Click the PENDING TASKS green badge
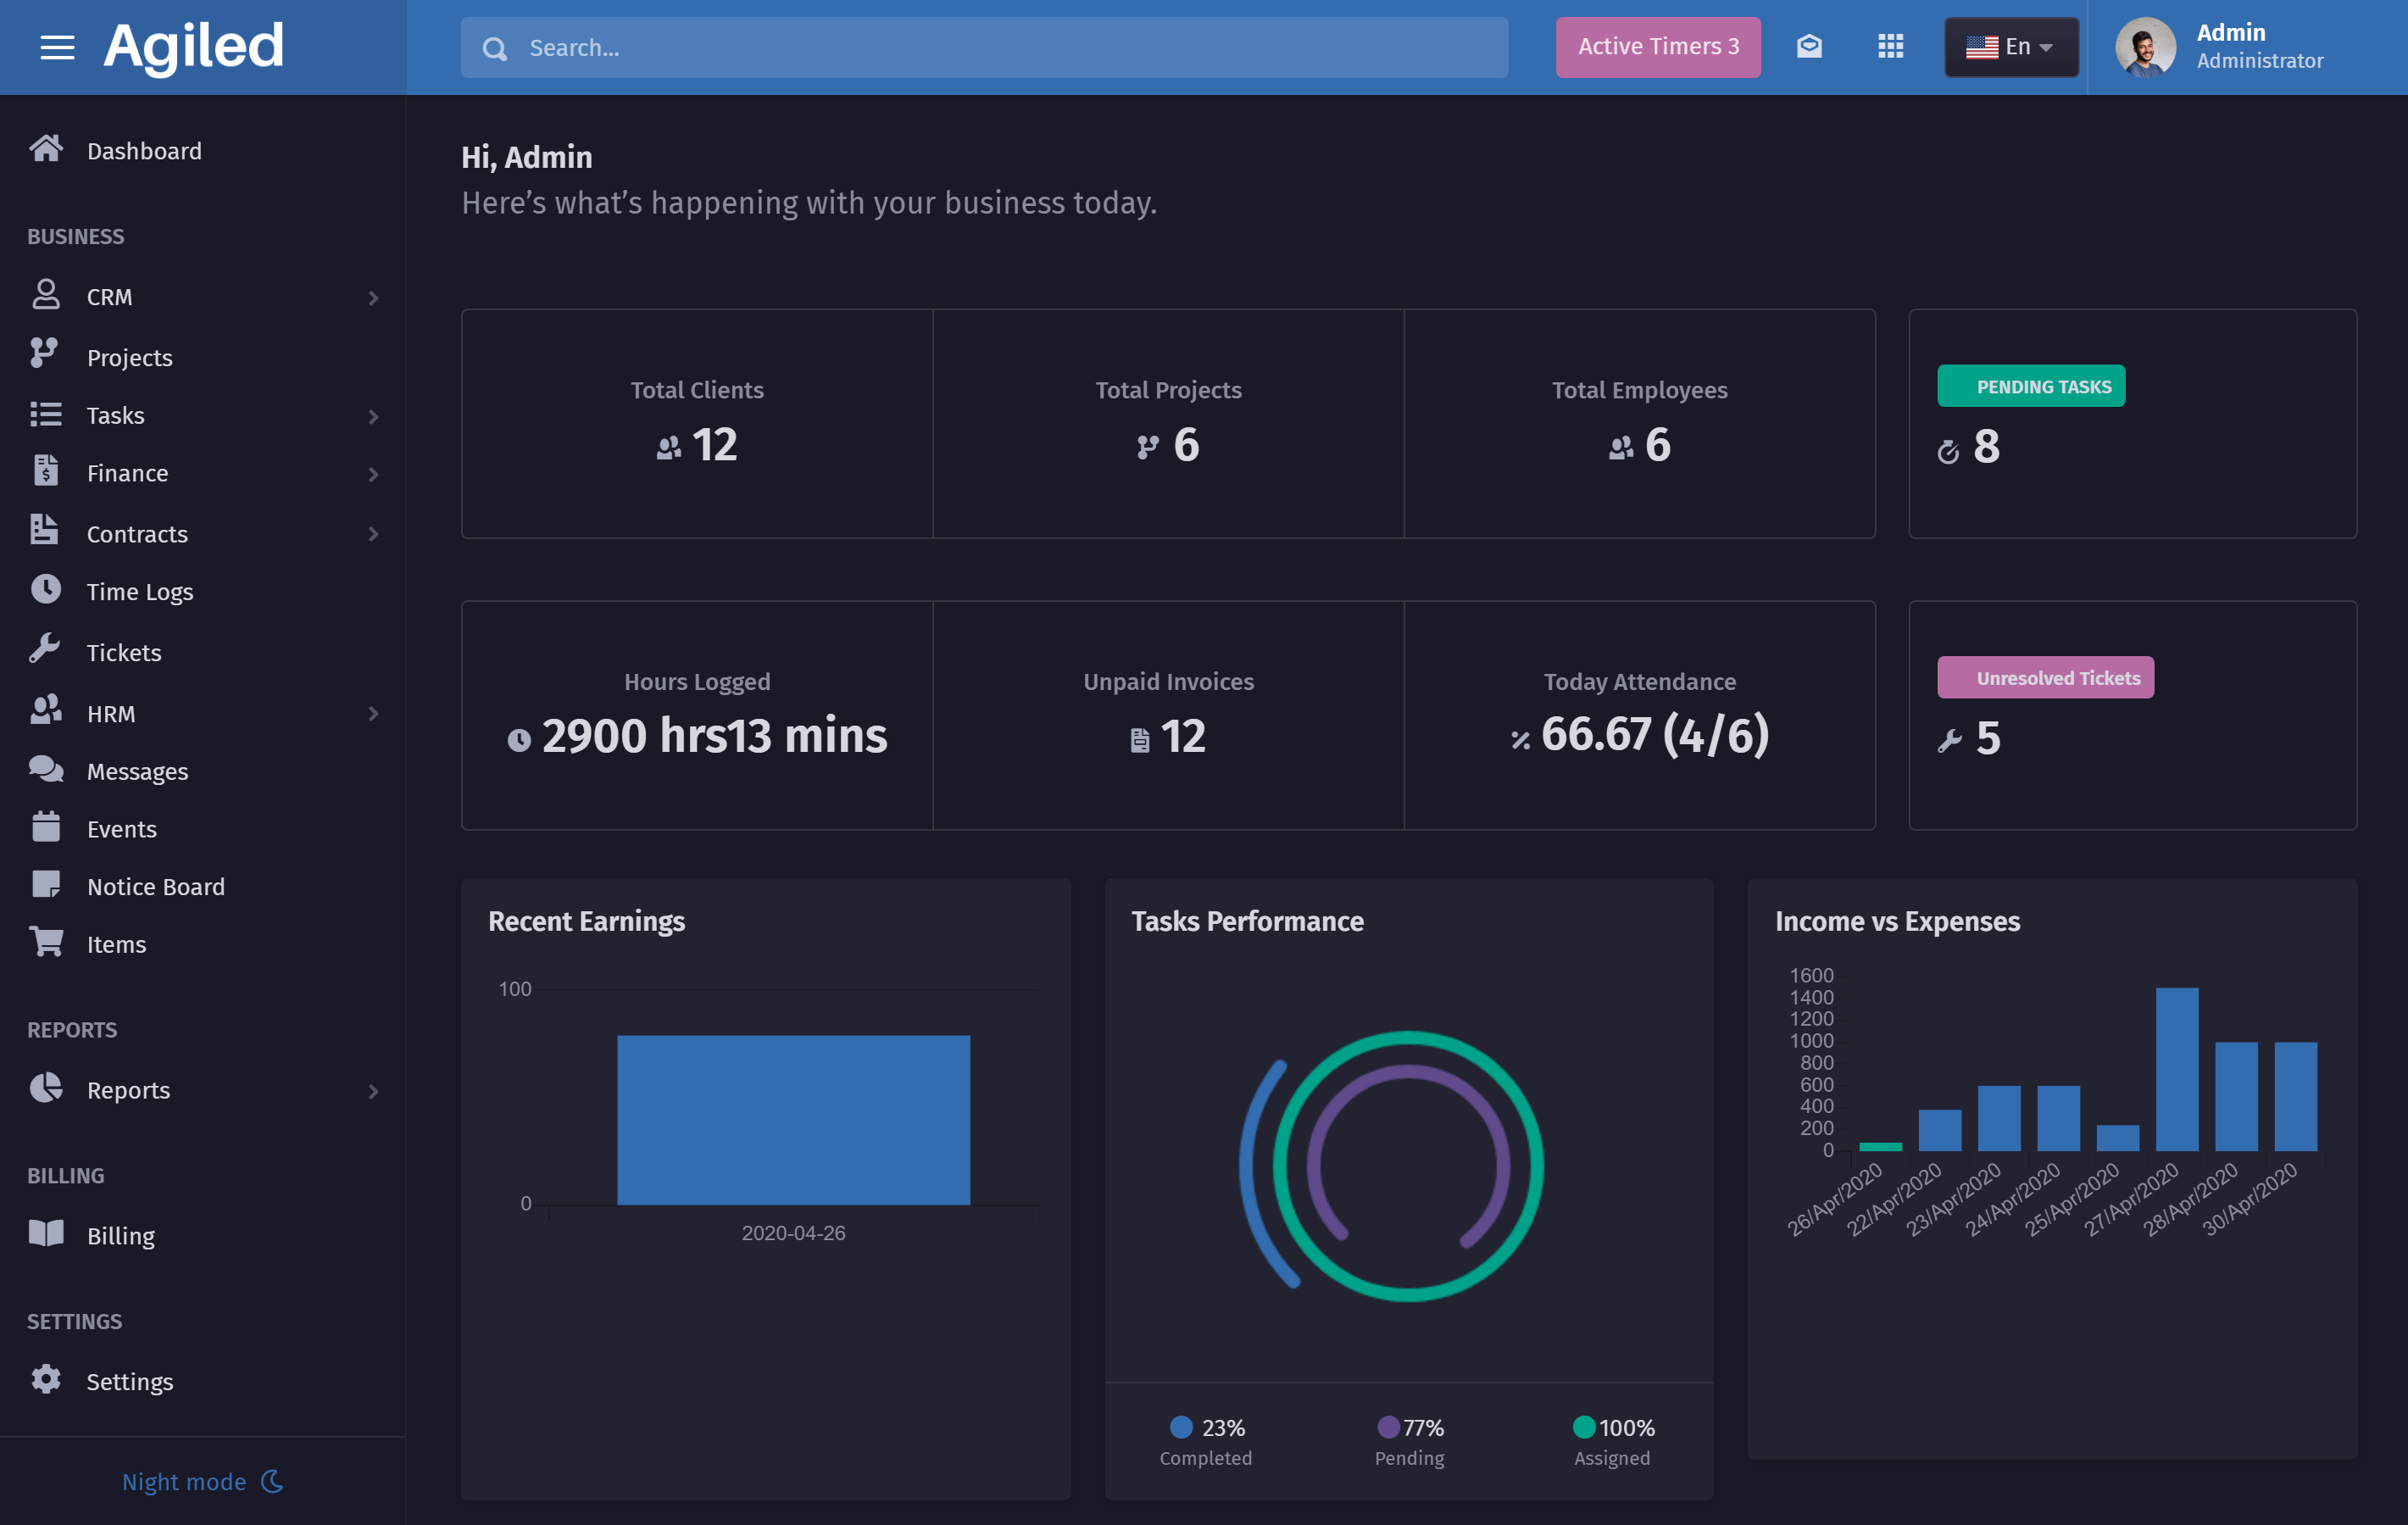Screen dimensions: 2408x1525 pos(2031,386)
